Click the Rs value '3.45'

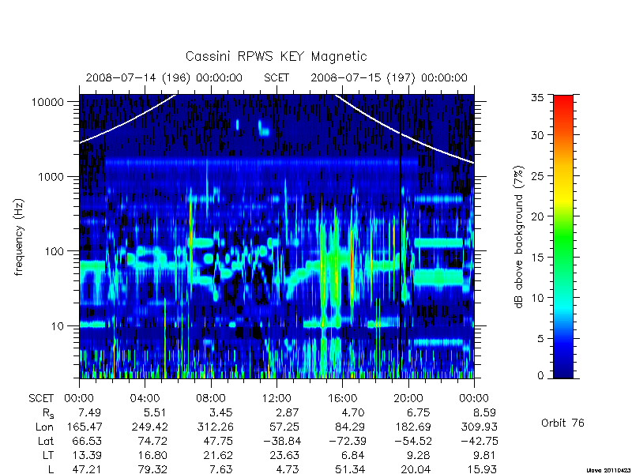[220, 412]
